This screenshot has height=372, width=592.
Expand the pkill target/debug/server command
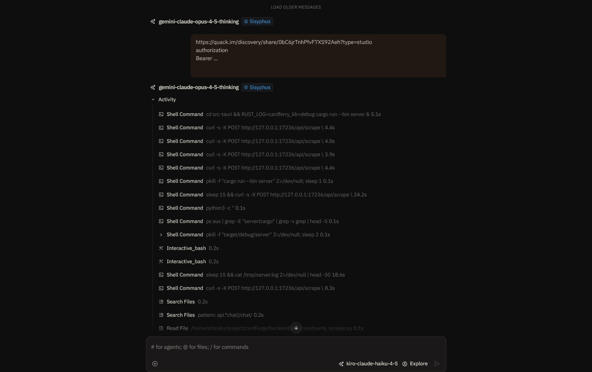161,235
